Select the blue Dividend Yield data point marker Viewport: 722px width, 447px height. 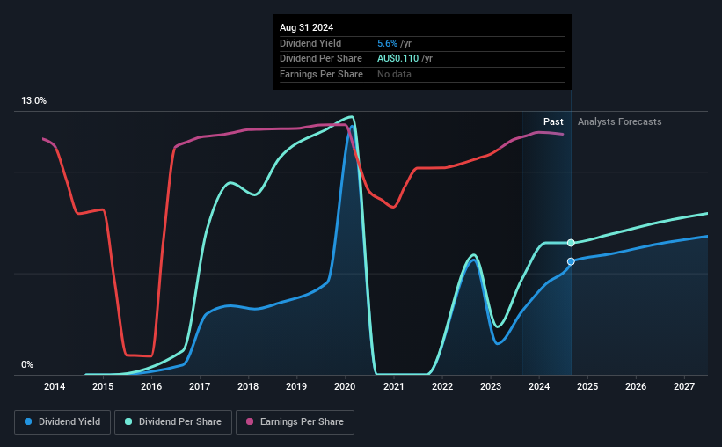pos(571,261)
